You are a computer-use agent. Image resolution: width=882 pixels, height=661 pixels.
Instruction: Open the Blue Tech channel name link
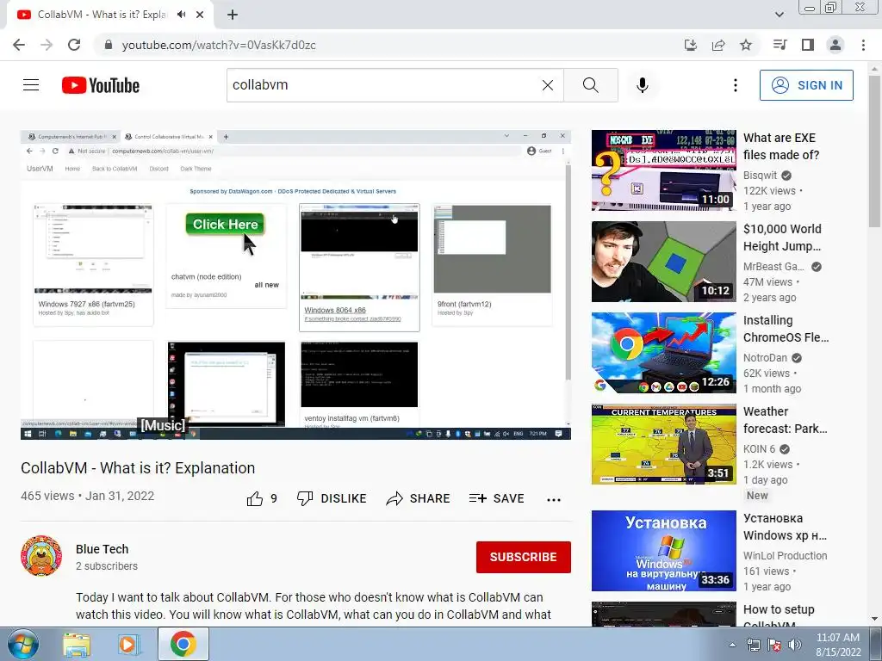pyautogui.click(x=102, y=549)
